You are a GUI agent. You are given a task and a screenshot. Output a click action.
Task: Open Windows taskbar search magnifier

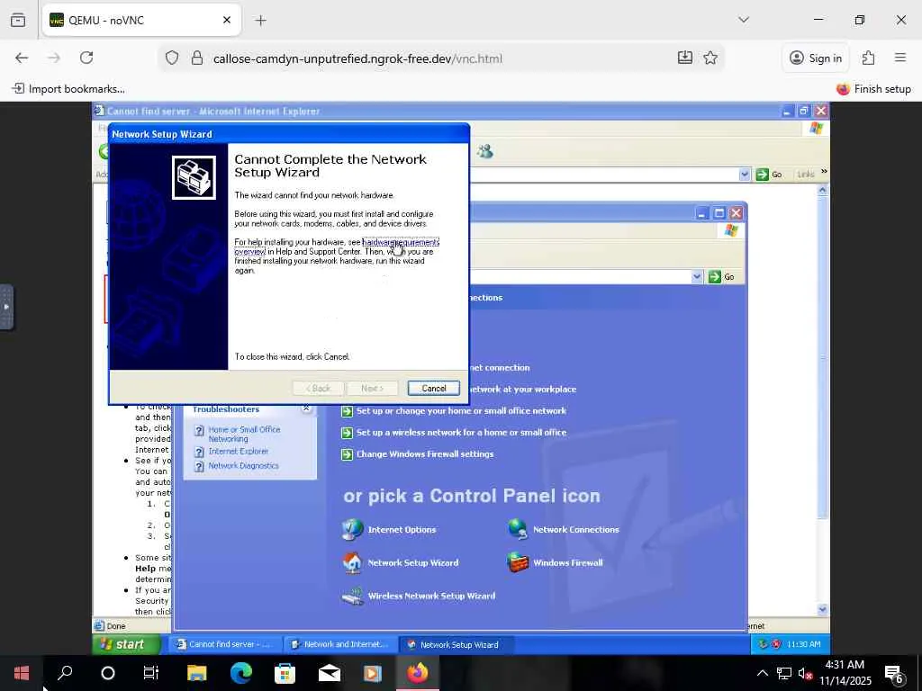65,673
